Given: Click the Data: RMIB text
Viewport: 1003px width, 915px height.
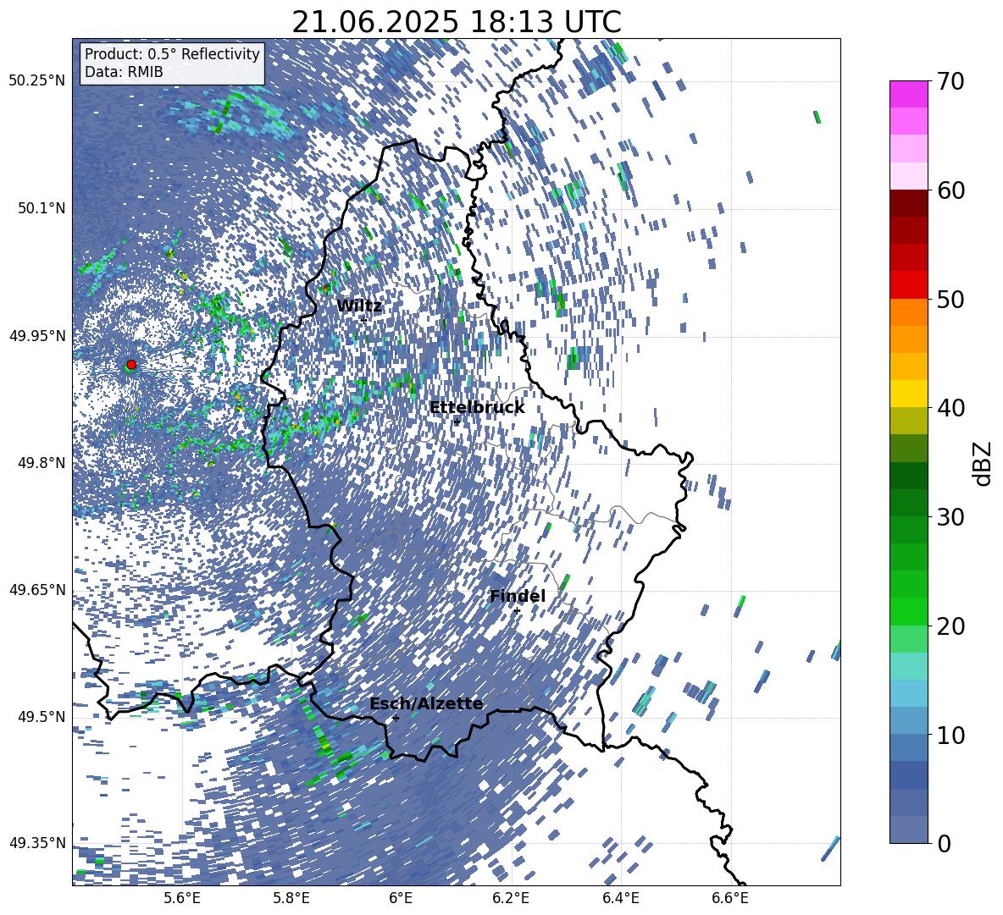Looking at the screenshot, I should pyautogui.click(x=124, y=72).
